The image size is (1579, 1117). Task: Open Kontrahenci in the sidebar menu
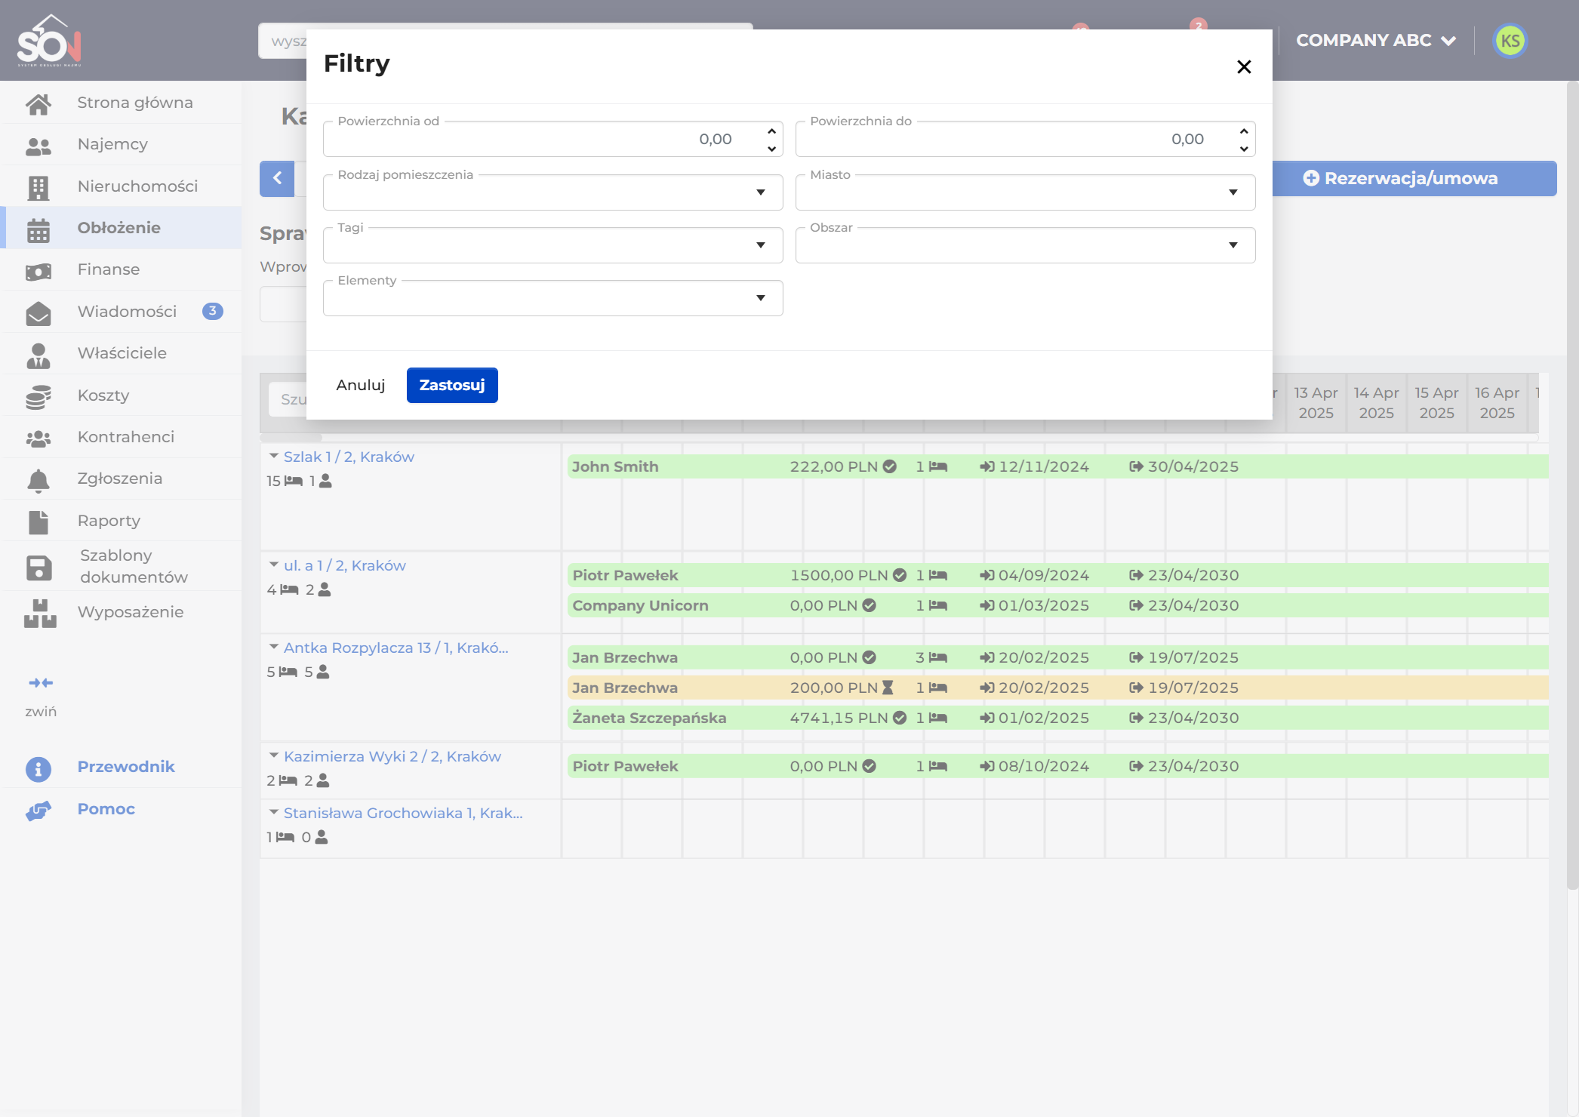click(x=121, y=437)
